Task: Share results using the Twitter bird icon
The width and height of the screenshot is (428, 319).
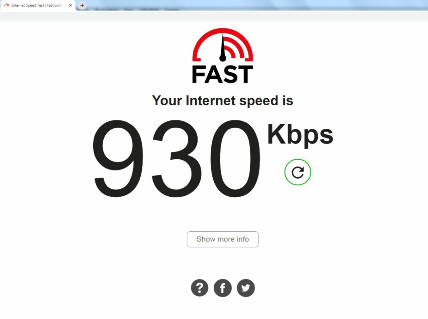Action: coord(246,288)
